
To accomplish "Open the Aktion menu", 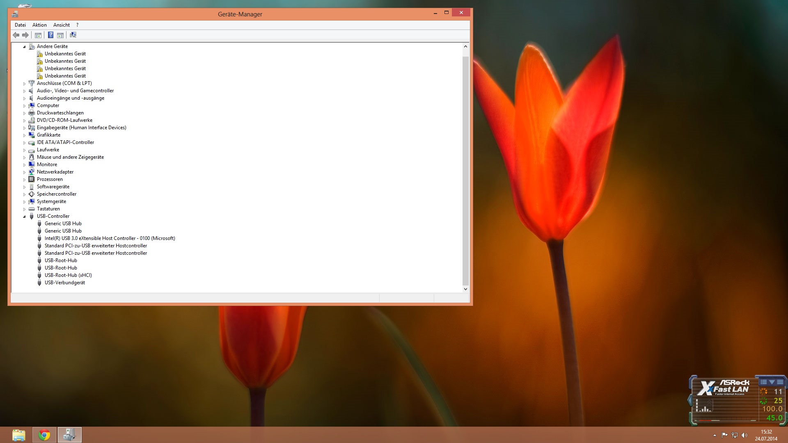I will (39, 25).
